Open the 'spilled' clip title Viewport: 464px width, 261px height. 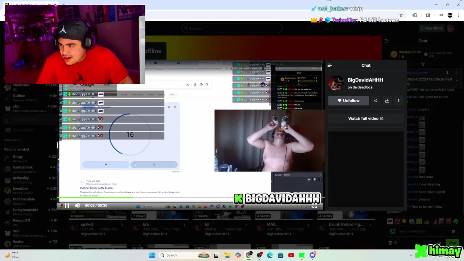tap(87, 224)
